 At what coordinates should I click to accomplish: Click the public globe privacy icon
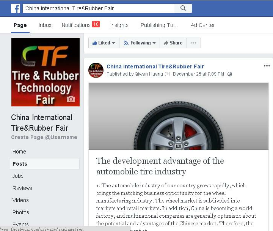click(x=230, y=74)
